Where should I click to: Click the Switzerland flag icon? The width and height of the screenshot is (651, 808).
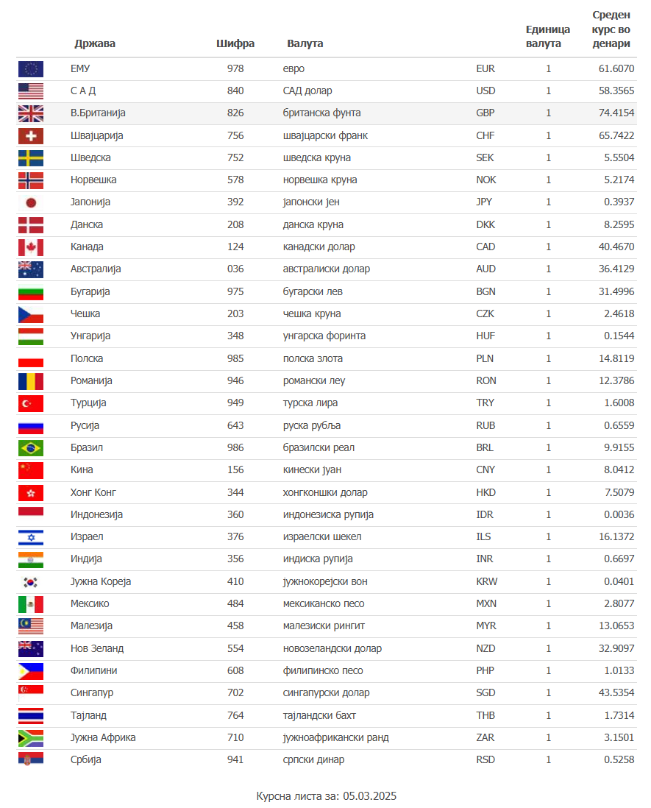(x=31, y=136)
